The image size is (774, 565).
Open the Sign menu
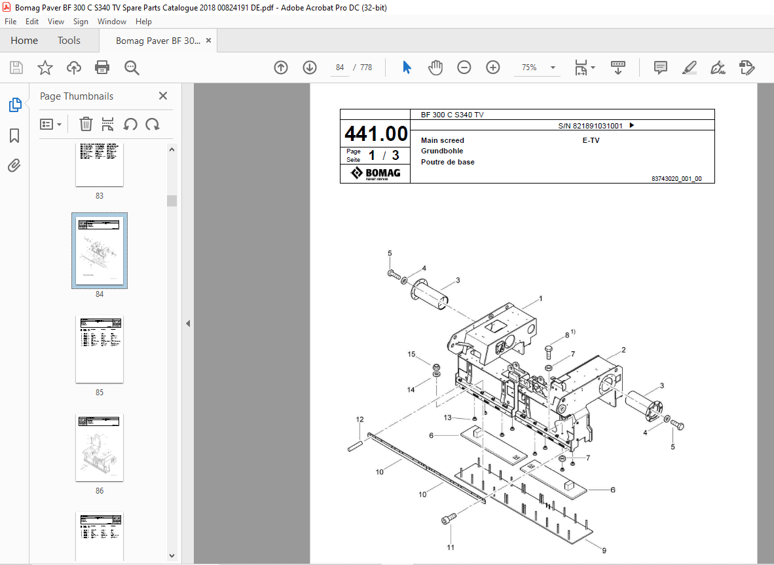(x=81, y=21)
